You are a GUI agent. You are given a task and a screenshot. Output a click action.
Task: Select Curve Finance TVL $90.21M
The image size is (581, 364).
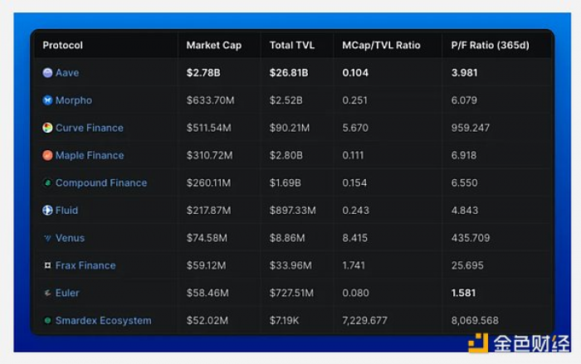point(290,128)
